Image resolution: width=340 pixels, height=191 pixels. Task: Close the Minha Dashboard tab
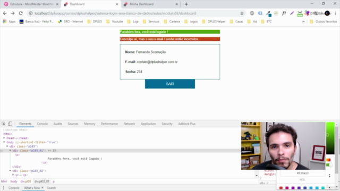click(176, 4)
